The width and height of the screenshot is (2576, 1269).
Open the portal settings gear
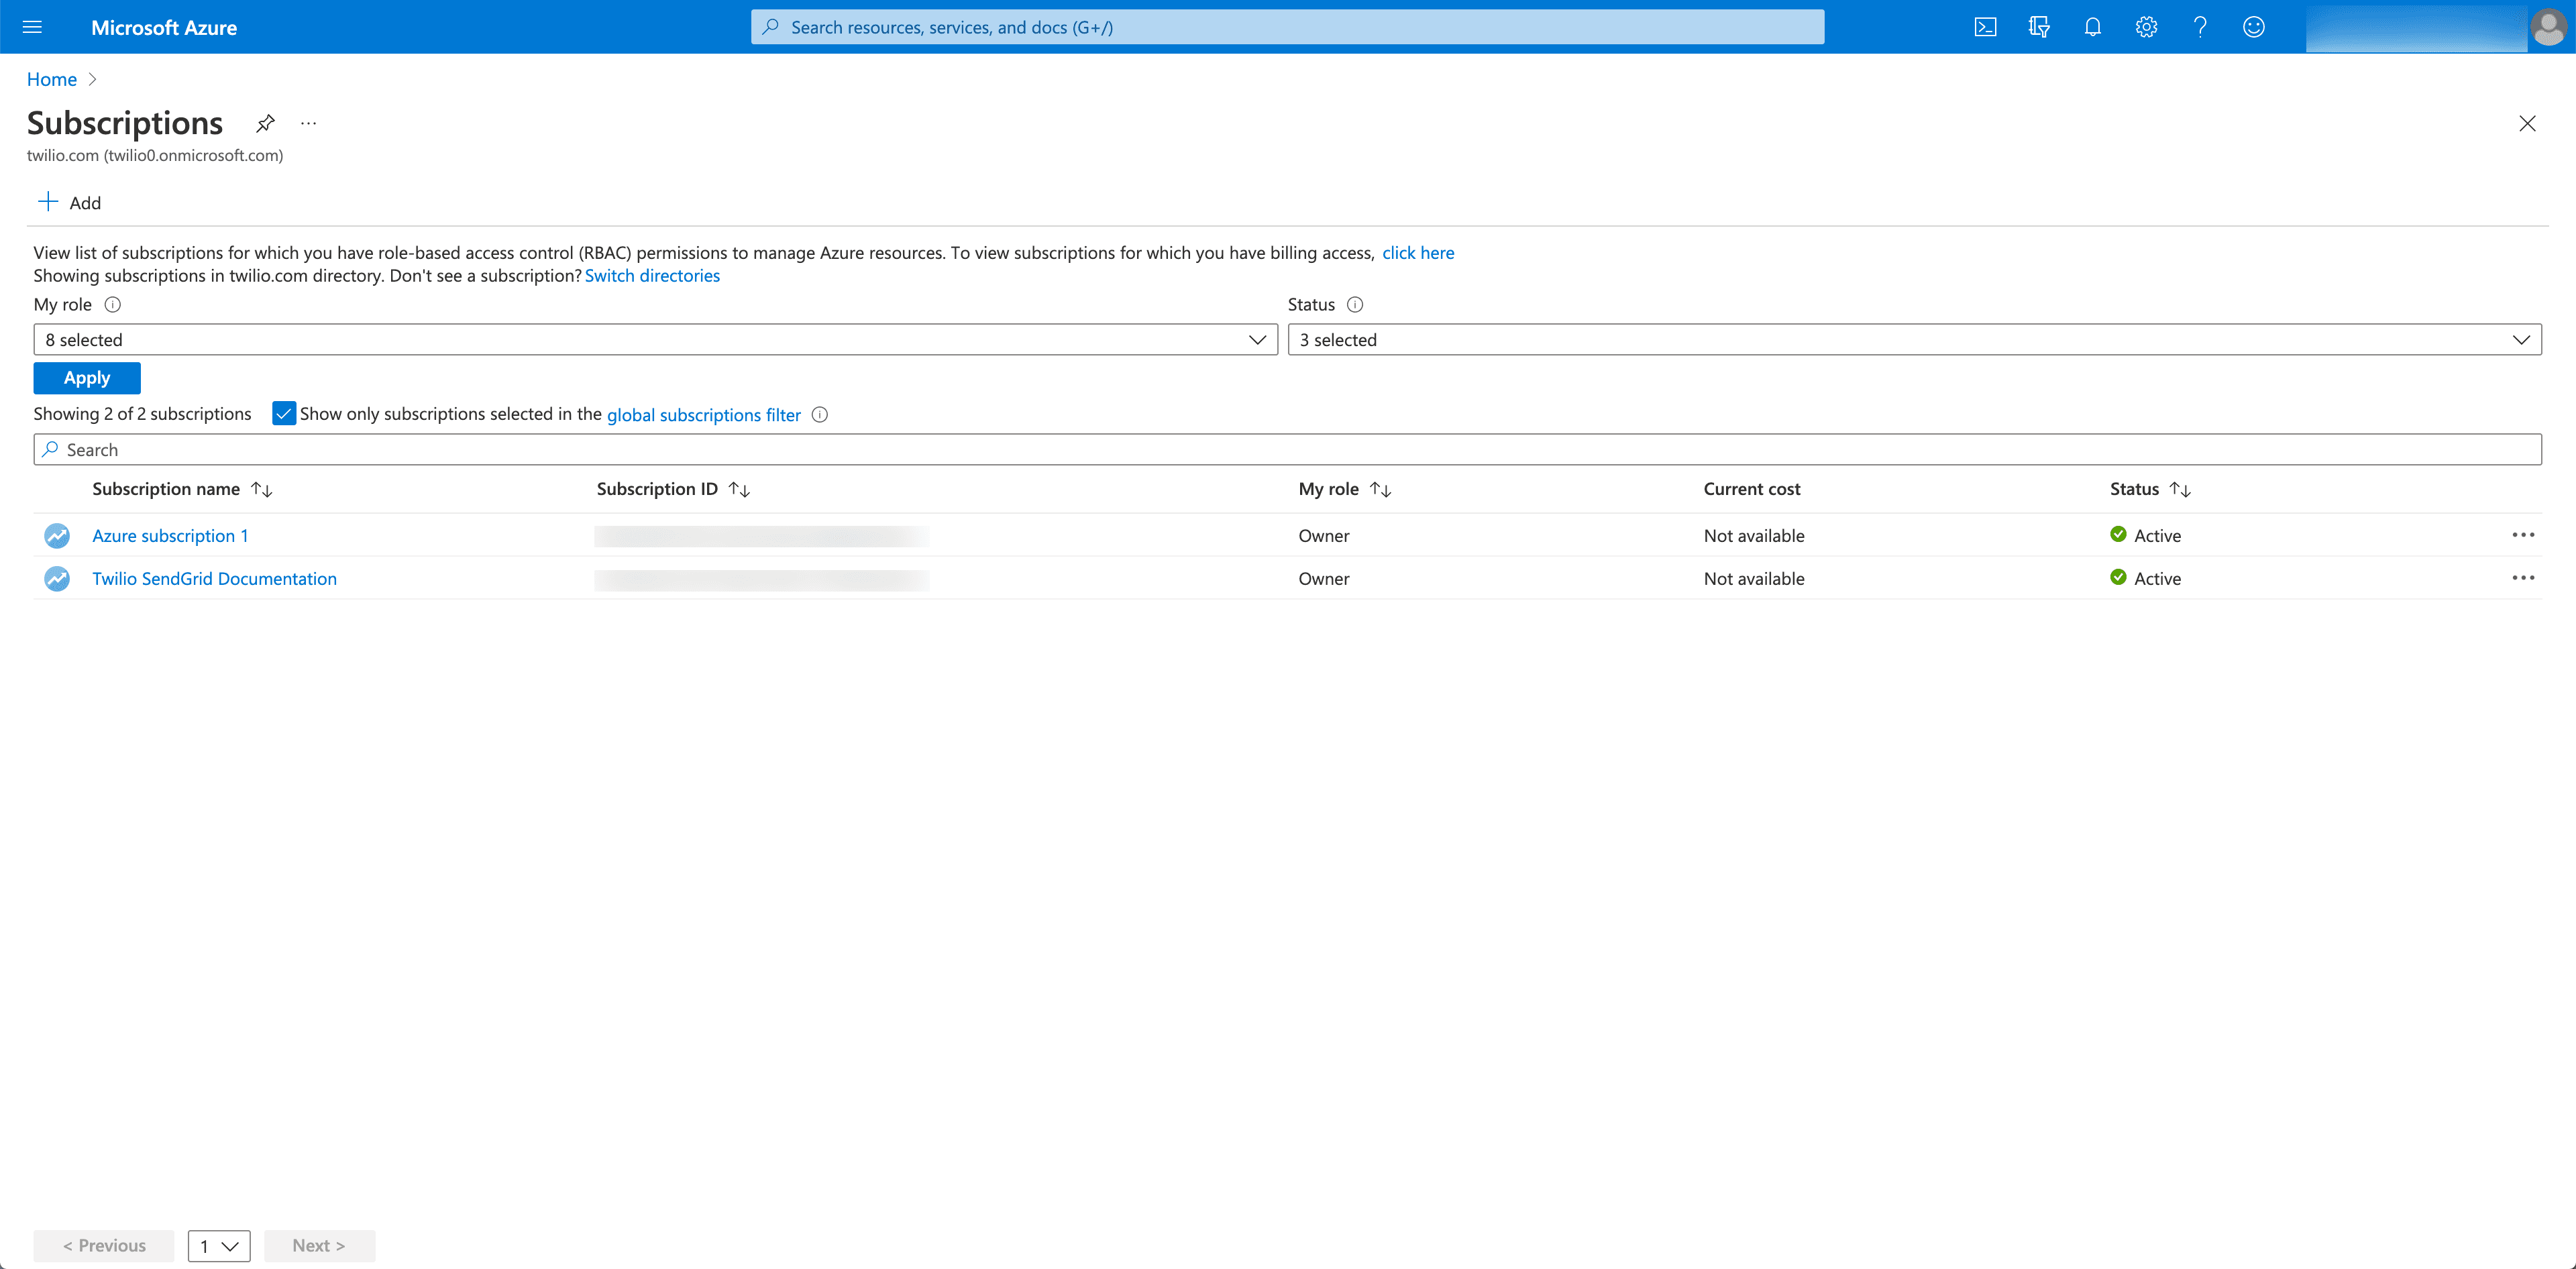coord(2145,27)
